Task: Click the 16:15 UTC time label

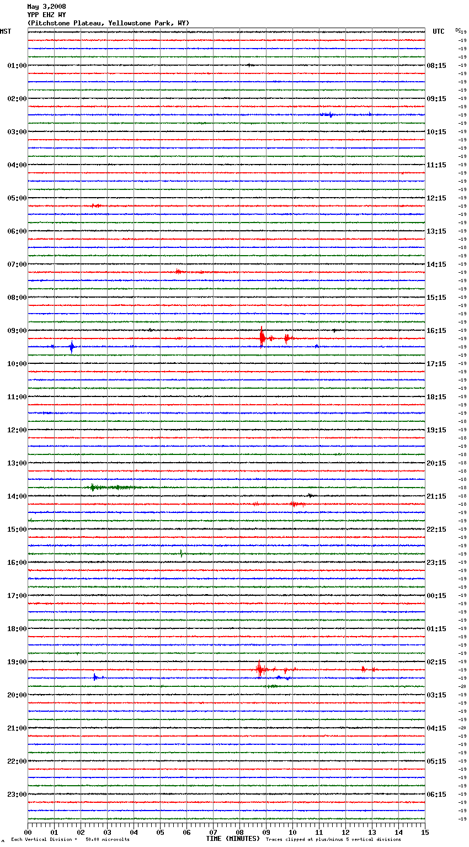Action: click(436, 331)
